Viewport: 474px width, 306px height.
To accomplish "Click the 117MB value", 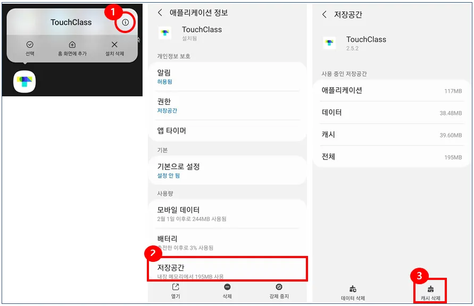I will coord(453,91).
